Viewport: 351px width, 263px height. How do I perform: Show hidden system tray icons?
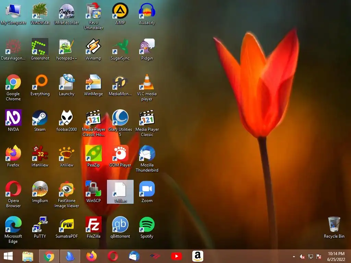click(x=294, y=256)
